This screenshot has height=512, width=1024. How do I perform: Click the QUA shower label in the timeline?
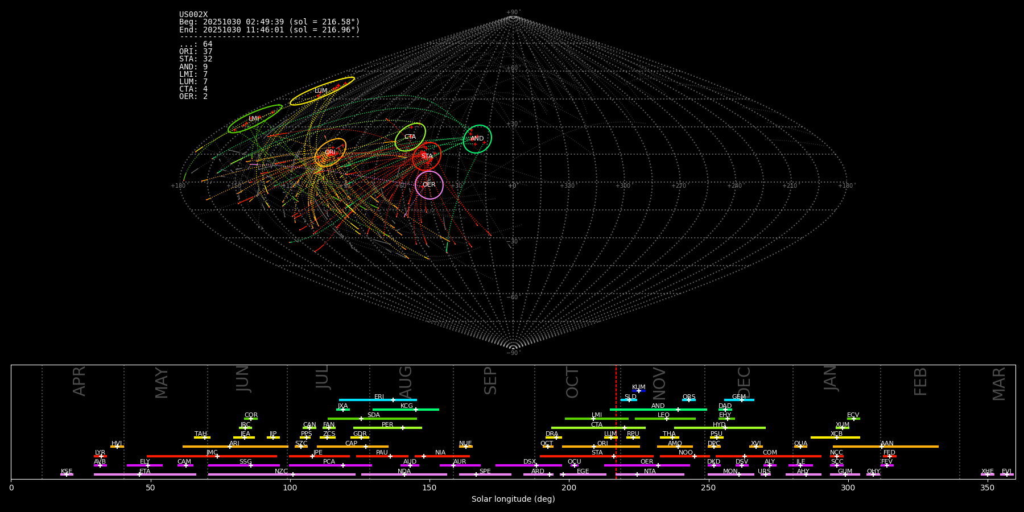[x=801, y=444]
